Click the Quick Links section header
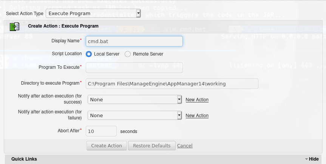Screen dimensions: 326x164 [24, 159]
